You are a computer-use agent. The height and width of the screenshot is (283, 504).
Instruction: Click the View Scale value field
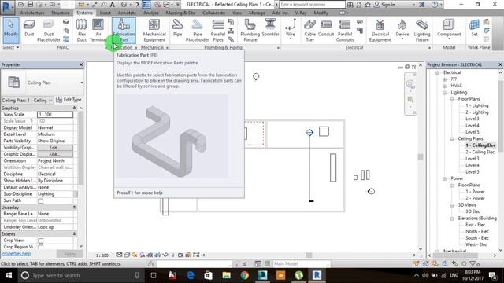coord(55,114)
